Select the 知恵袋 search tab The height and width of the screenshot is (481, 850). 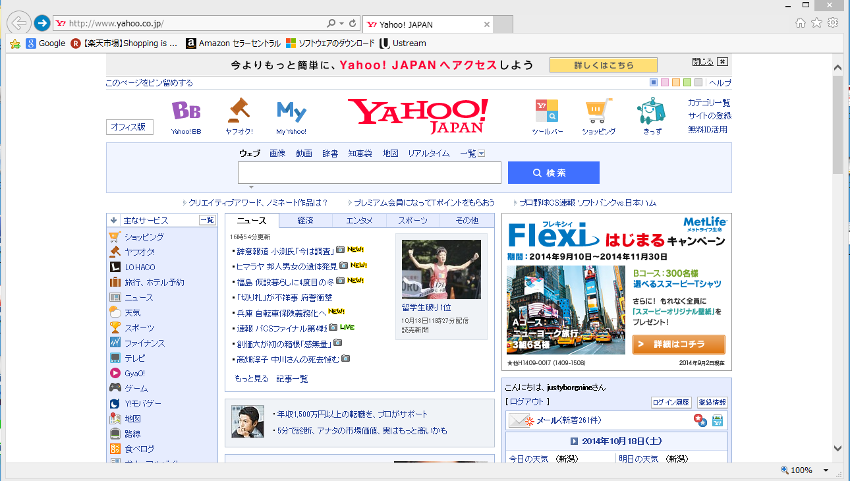pos(360,154)
